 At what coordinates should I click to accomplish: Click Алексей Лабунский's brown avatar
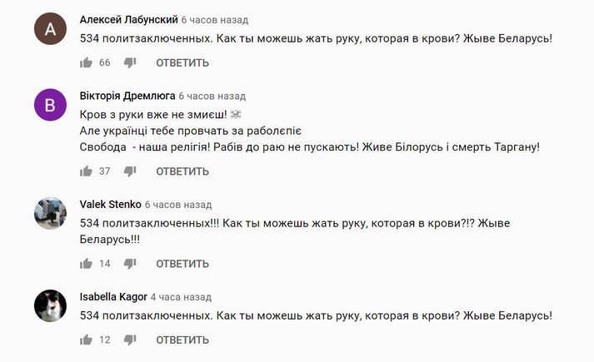[50, 30]
